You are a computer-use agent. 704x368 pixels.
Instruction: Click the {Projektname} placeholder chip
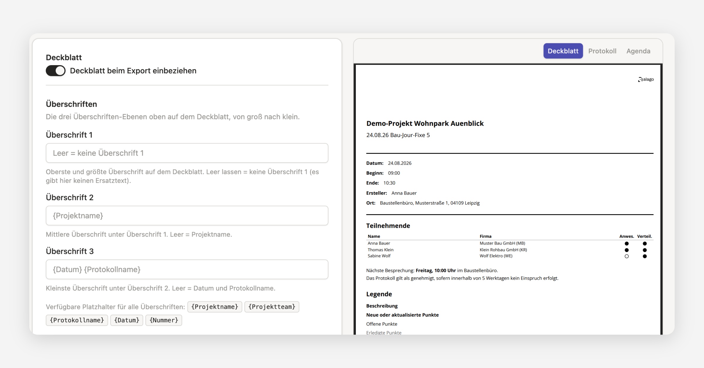215,307
